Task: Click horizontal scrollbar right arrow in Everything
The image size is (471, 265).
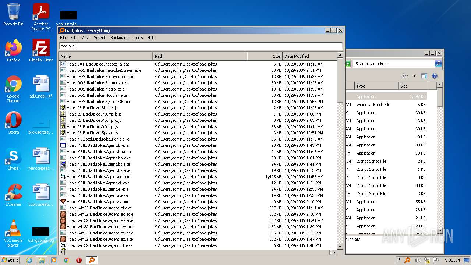Action: click(334, 252)
